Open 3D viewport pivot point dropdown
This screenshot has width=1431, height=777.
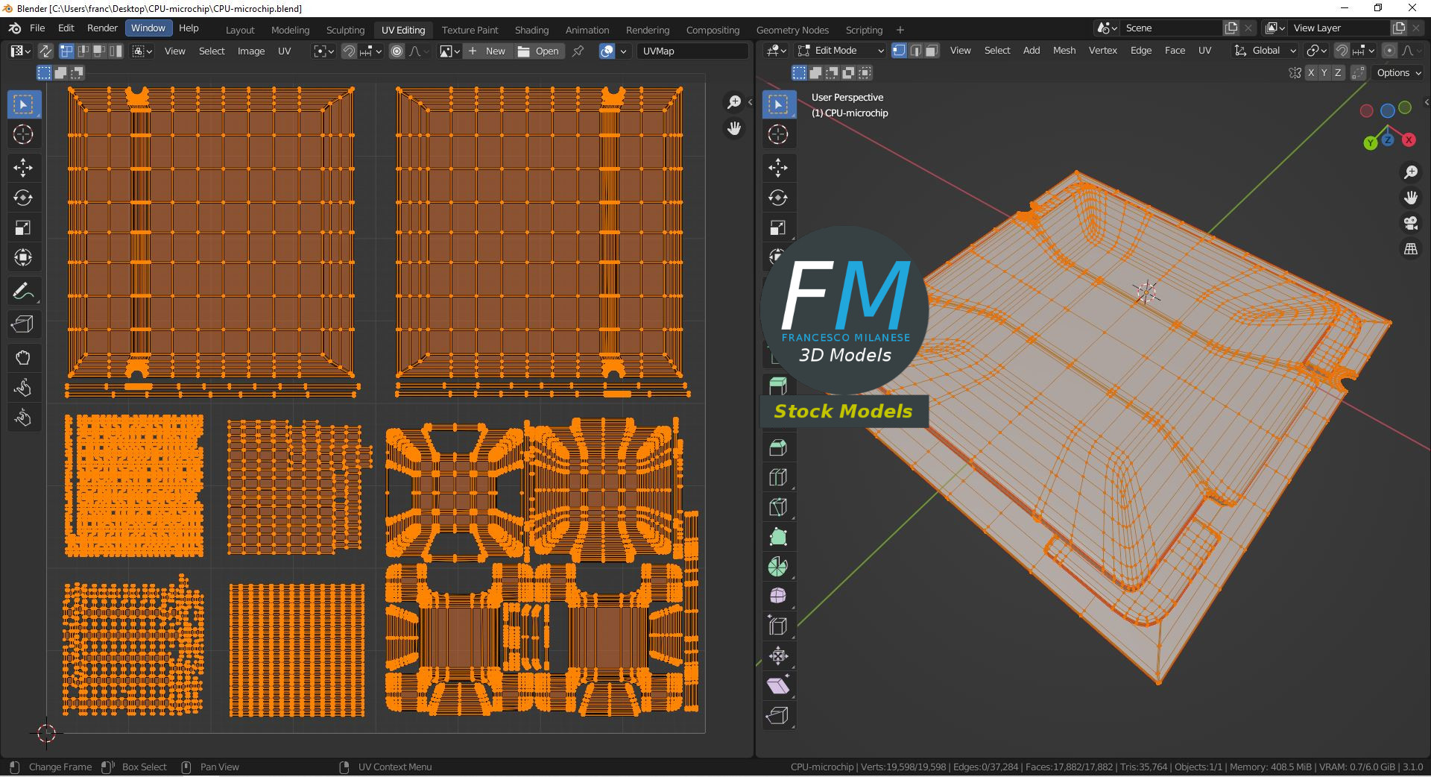1317,50
